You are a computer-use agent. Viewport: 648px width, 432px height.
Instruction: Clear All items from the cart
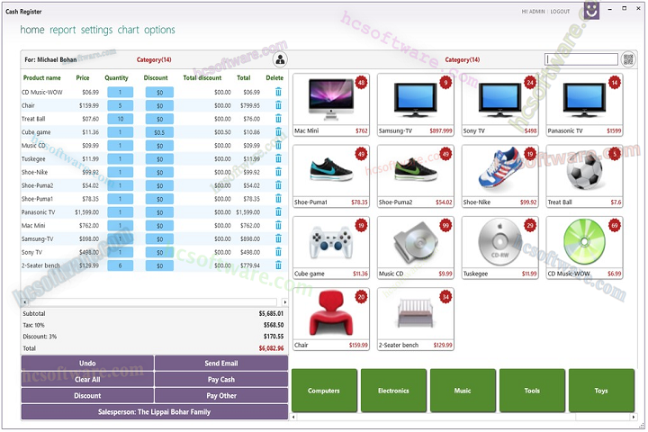tap(87, 380)
